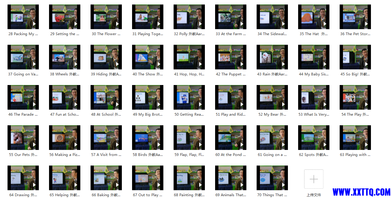Open thumbnail of 55 Our Pets
Screen dimensions: 392x198
pos(23,138)
